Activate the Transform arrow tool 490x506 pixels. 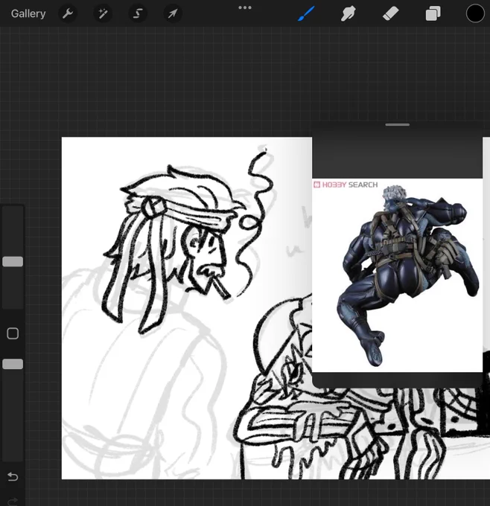pyautogui.click(x=173, y=13)
